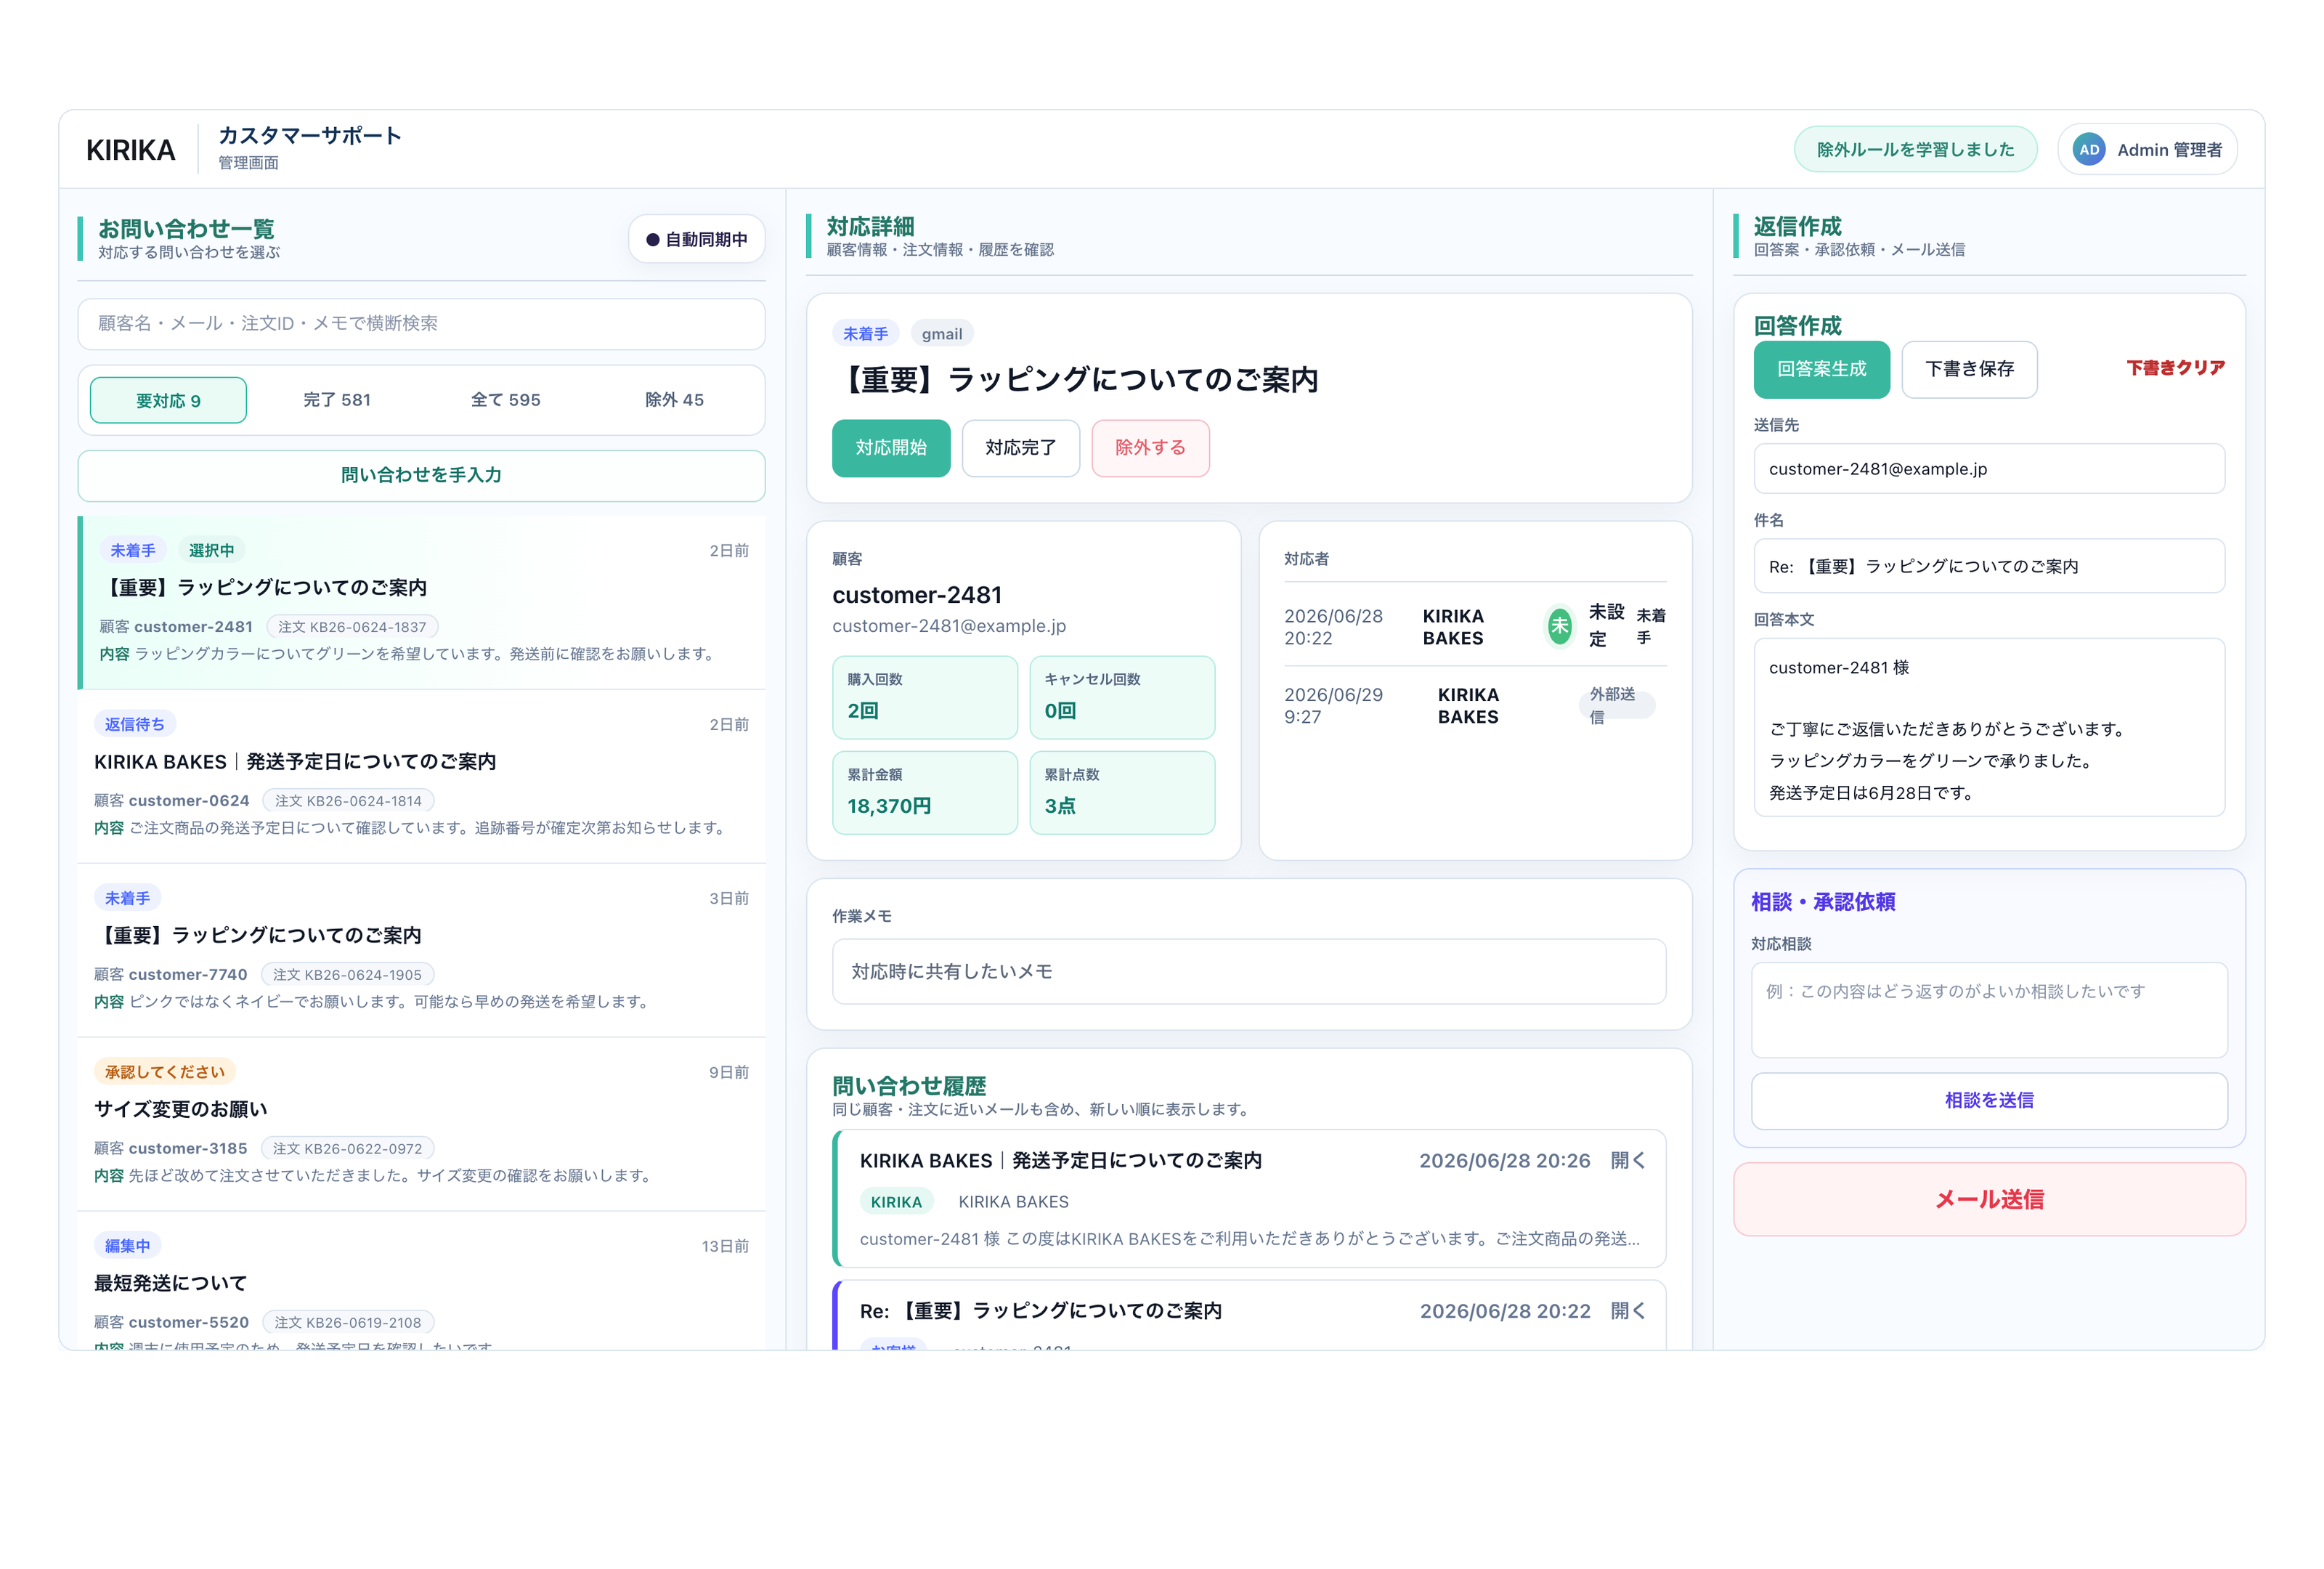The image size is (2324, 1569).
Task: Toggle the 自動同期中 sync pill
Action: coord(697,240)
